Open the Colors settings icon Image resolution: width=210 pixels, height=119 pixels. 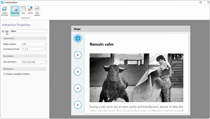30,10
